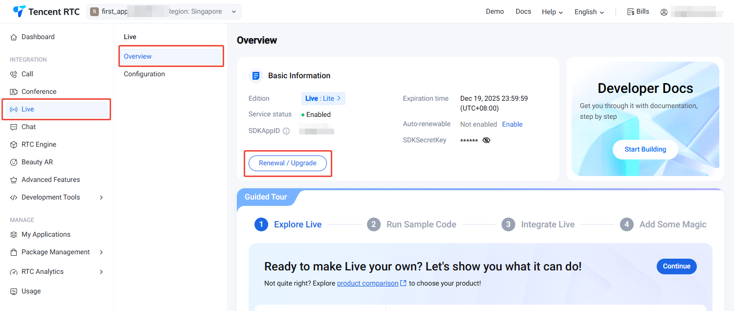Expand RTC Analytics chevron
The height and width of the screenshot is (311, 734).
[x=101, y=271]
